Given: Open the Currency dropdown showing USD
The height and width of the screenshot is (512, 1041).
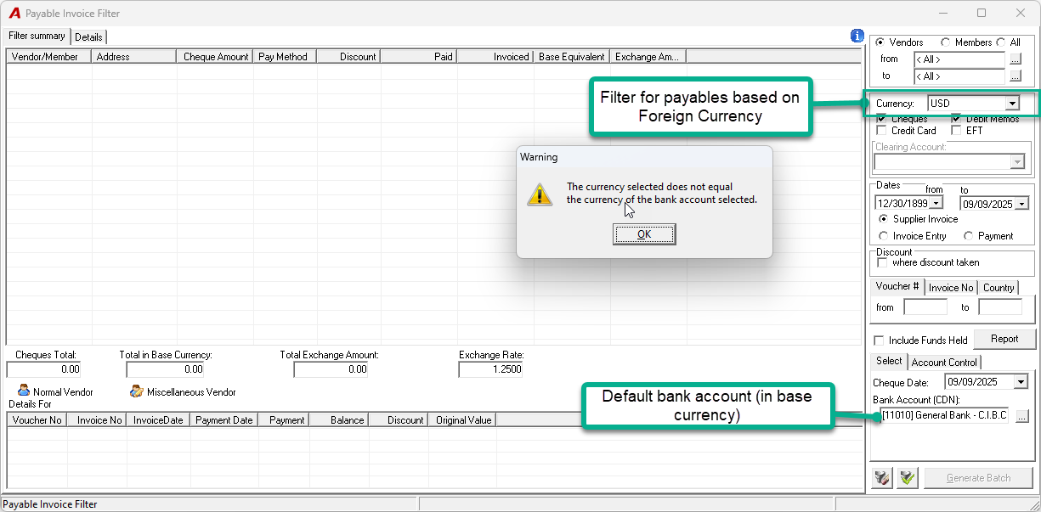Looking at the screenshot, I should tap(1011, 104).
